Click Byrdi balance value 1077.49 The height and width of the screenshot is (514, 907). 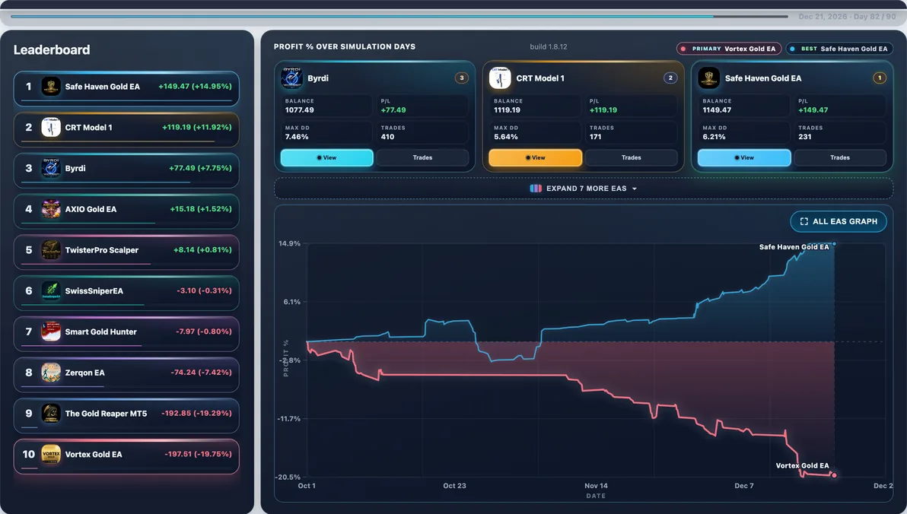click(300, 109)
